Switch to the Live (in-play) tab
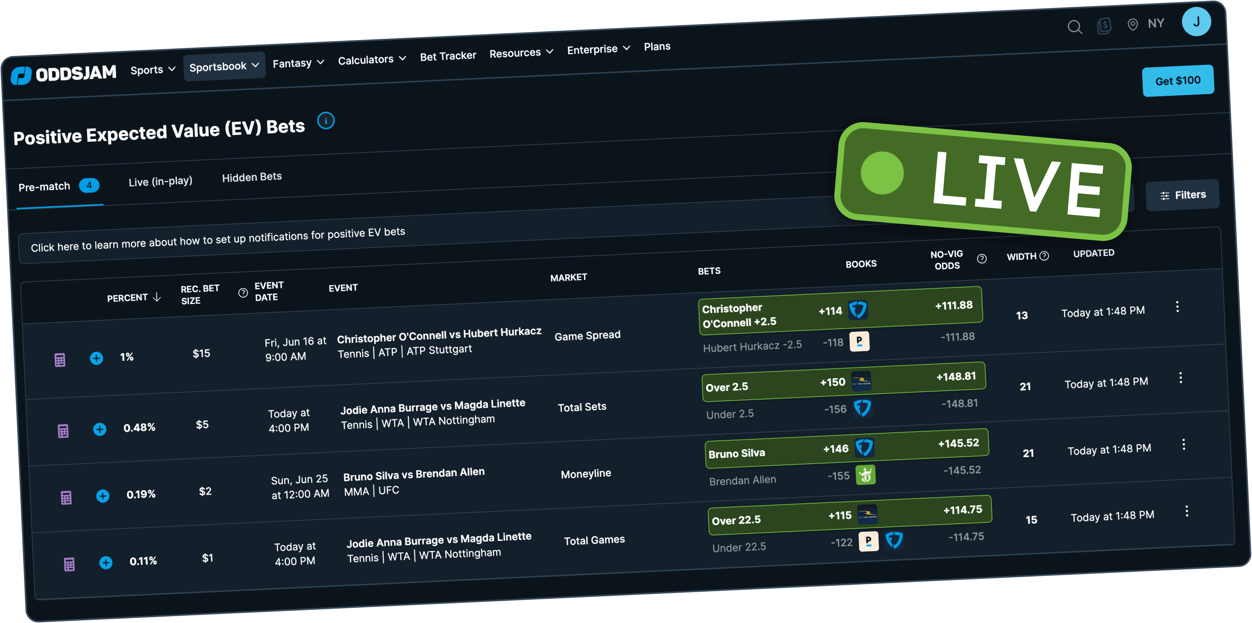 [x=160, y=182]
